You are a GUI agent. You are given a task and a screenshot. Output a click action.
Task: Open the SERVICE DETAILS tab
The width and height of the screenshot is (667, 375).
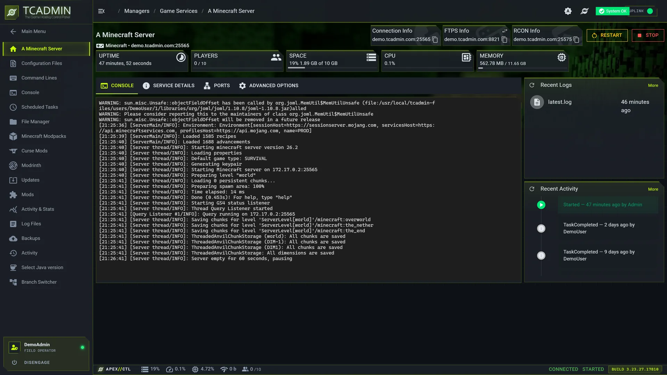[x=168, y=86]
